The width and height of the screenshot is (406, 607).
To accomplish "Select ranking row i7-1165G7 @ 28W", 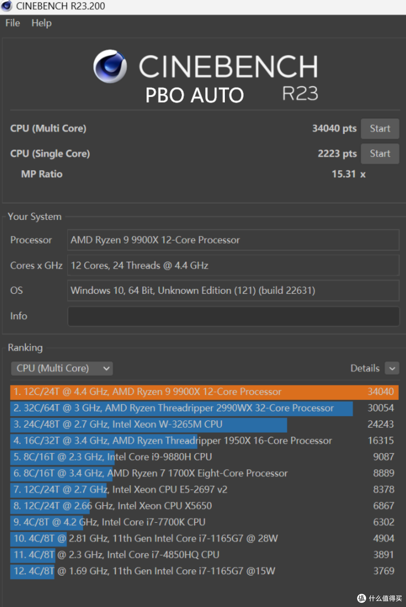I will pos(204,538).
